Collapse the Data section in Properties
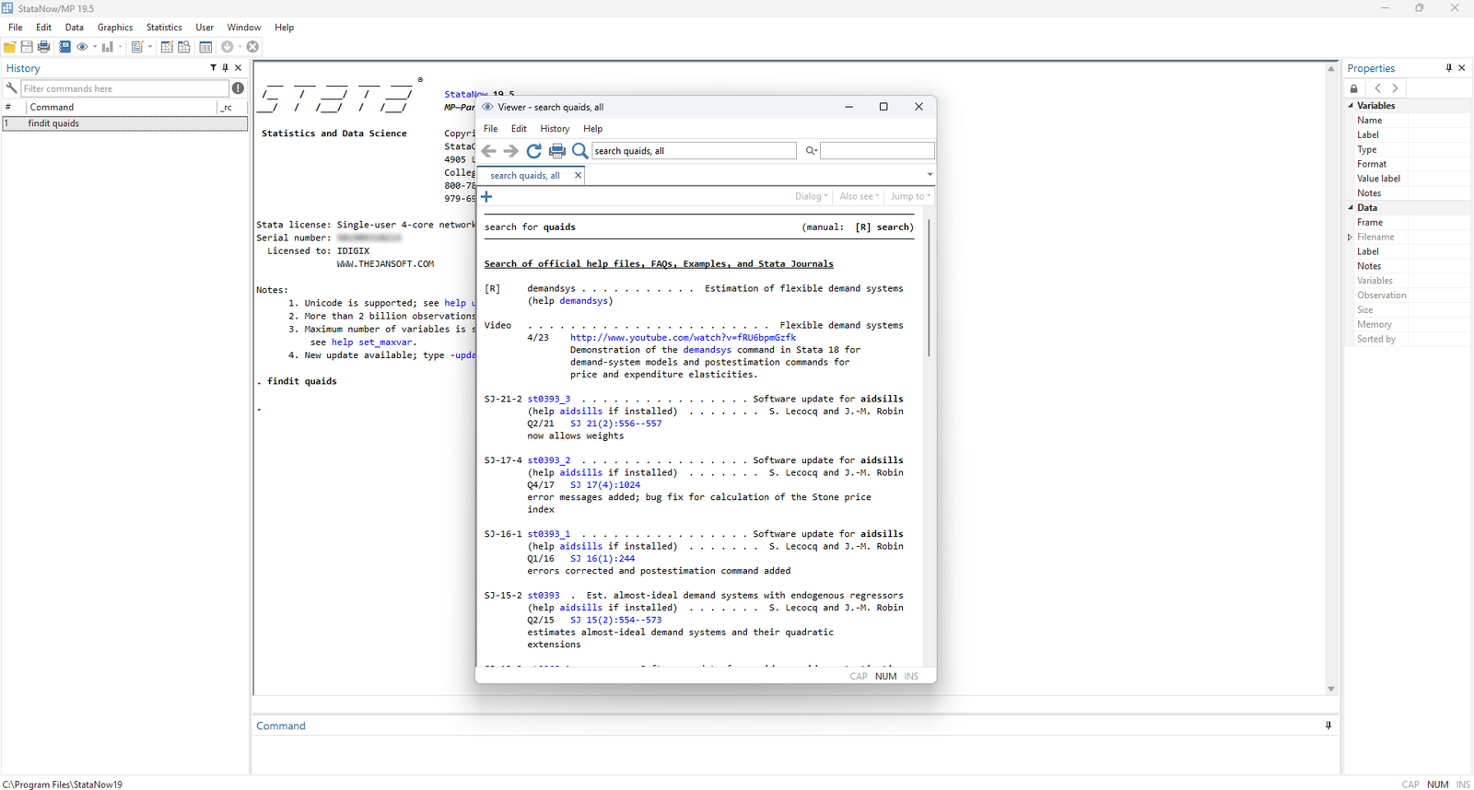1474x790 pixels. [1351, 208]
